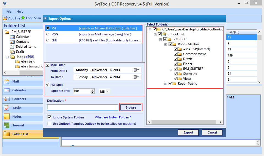Image resolution: width=264 pixels, height=156 pixels.
Task: Select the MSG export radio button
Action: point(48,34)
